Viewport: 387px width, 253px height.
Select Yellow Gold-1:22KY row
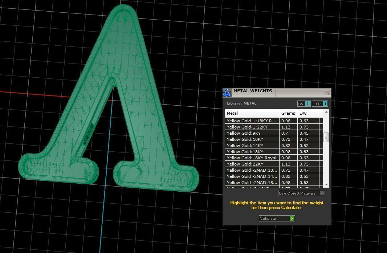click(274, 127)
